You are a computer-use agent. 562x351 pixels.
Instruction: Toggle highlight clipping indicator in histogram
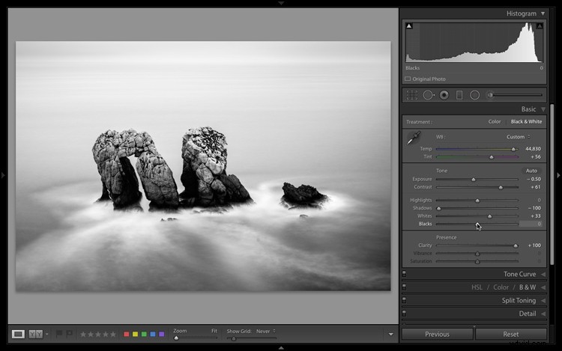[x=540, y=25]
